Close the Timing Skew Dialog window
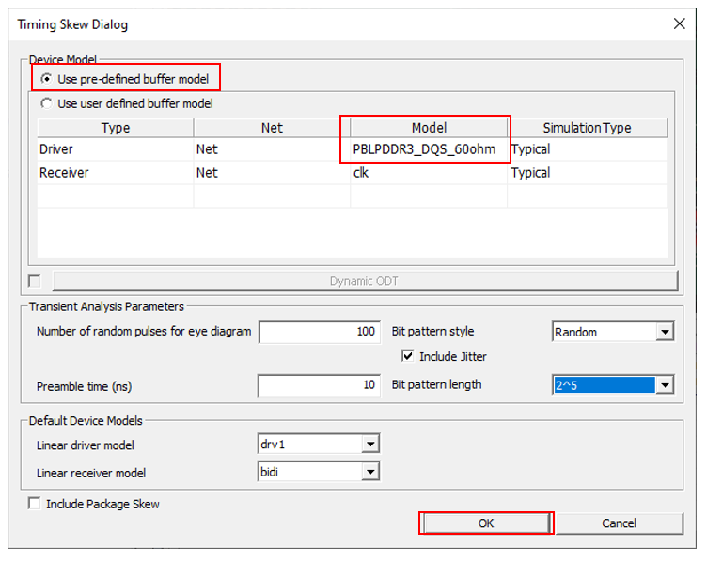The width and height of the screenshot is (707, 562). 679,24
